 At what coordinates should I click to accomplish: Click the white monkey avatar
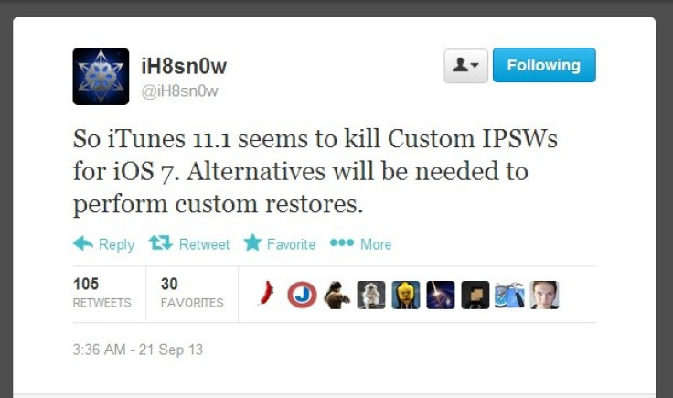coord(371,295)
